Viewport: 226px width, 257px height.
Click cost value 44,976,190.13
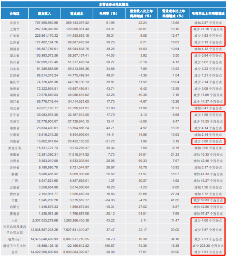[x=78, y=82]
